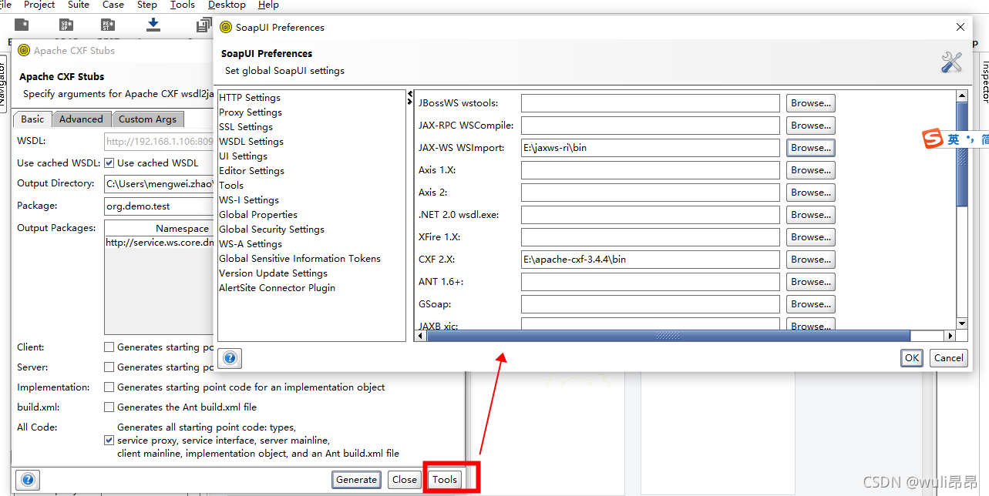This screenshot has width=989, height=496.
Task: Browse for the CXF 2.X path
Action: pyautogui.click(x=809, y=259)
